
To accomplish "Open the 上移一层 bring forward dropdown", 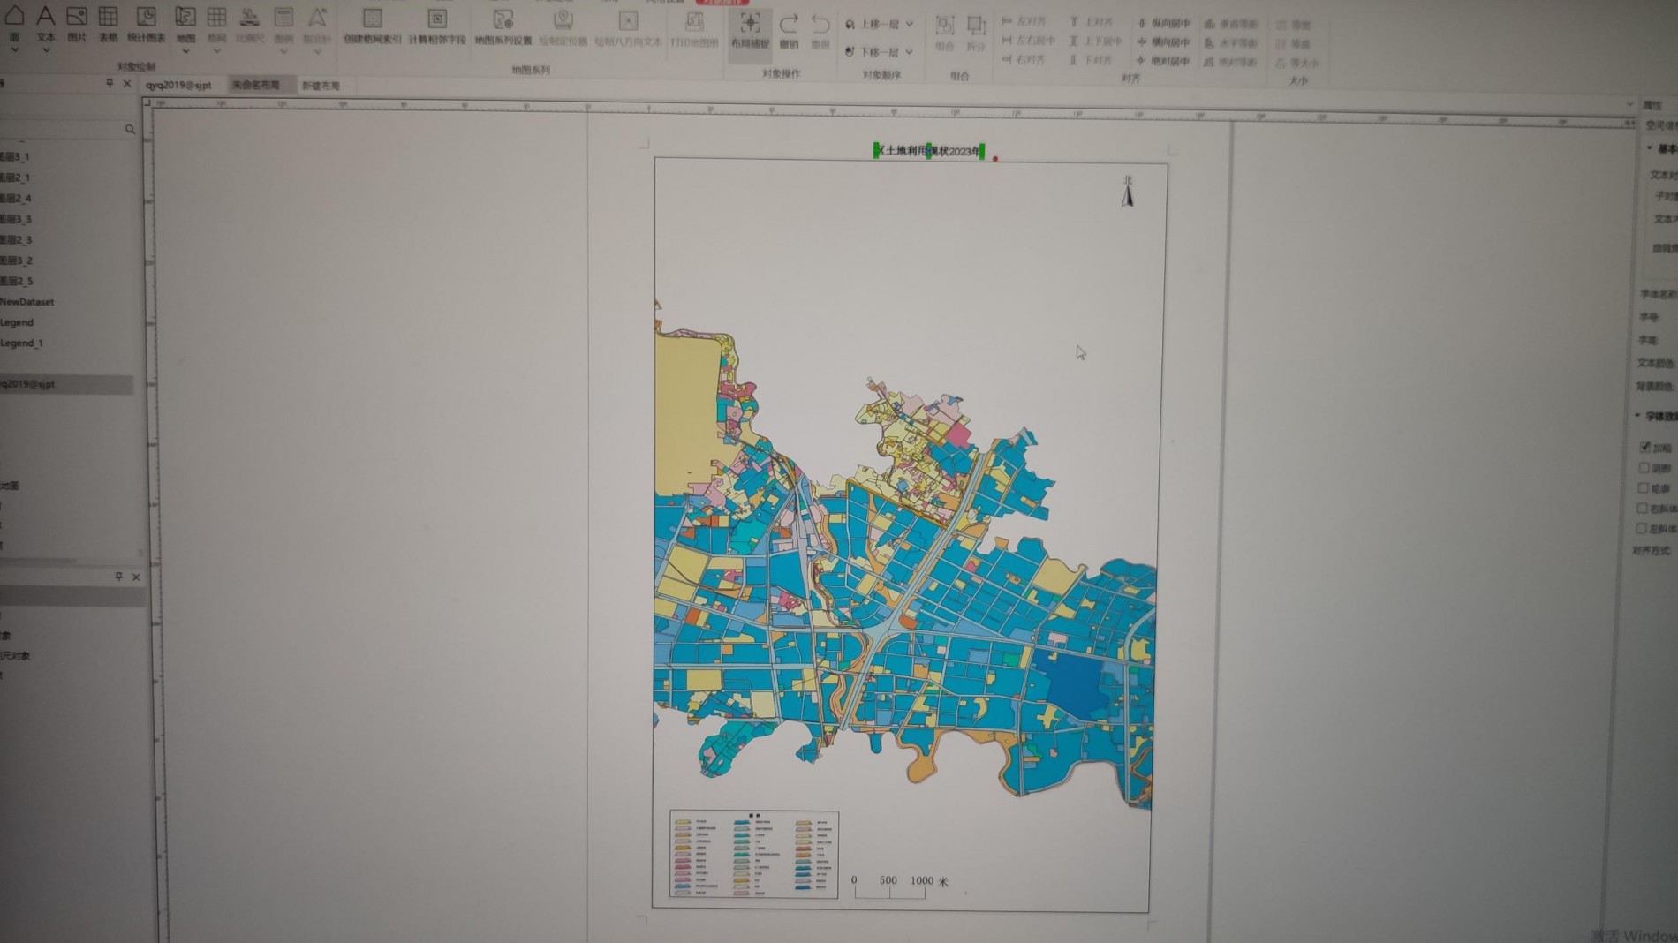I will (910, 25).
